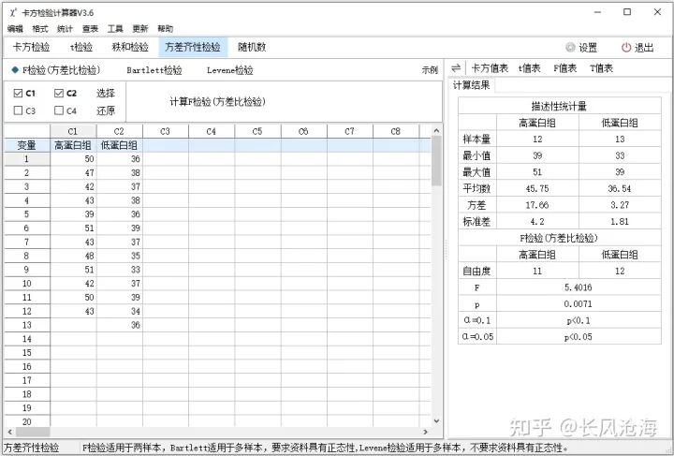Open the t值表 table

529,68
